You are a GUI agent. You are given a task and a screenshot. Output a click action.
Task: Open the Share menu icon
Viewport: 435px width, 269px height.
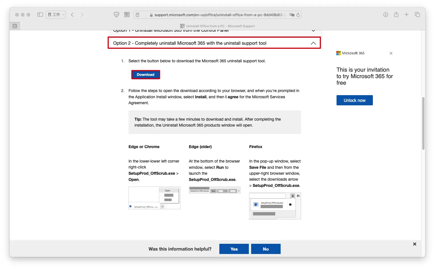coord(396,14)
